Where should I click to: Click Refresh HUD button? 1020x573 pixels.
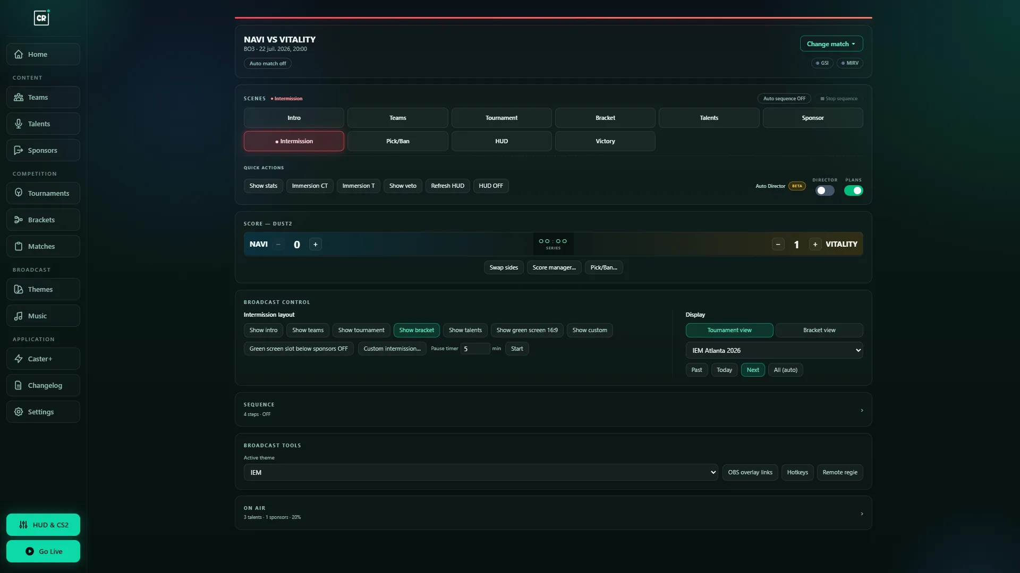[x=447, y=186]
